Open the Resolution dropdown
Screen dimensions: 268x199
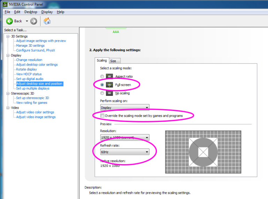[125, 137]
